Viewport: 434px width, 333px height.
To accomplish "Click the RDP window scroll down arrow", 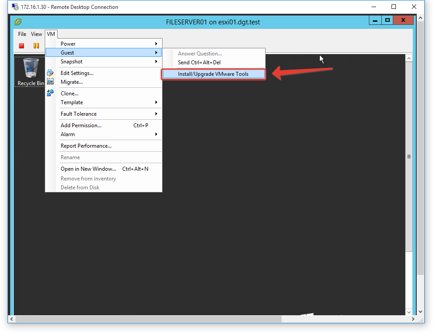I will click(420, 312).
